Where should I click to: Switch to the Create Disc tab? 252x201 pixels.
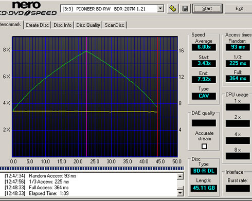tap(37, 25)
